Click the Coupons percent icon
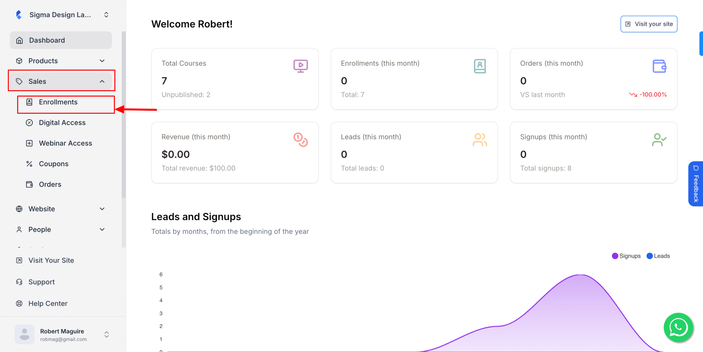 pos(29,164)
